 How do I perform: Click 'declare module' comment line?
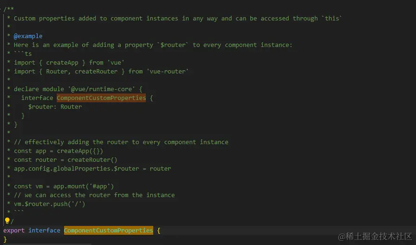tap(78, 89)
